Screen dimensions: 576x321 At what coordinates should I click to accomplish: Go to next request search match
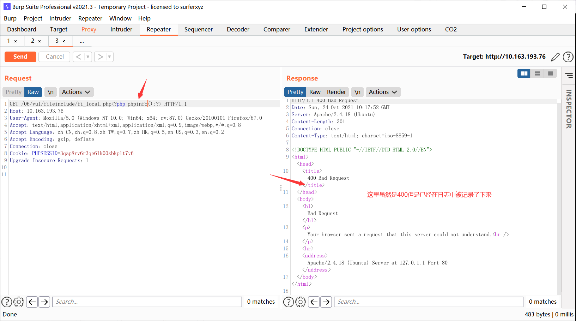point(44,302)
